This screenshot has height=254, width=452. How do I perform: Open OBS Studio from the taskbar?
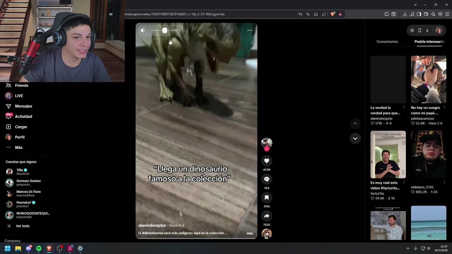(x=60, y=248)
